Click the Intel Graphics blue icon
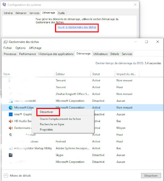 (11, 114)
